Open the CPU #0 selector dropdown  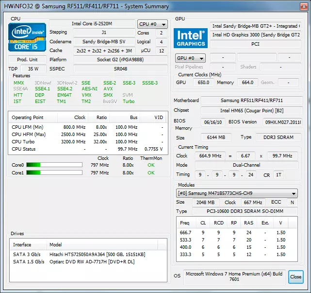(x=152, y=24)
